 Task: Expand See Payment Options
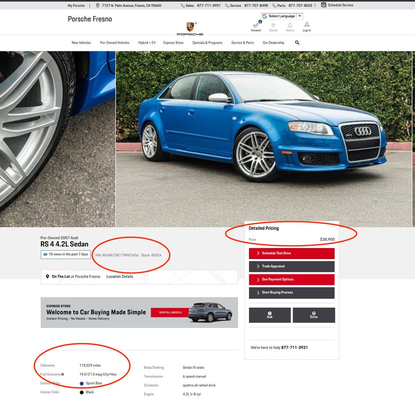pos(292,279)
